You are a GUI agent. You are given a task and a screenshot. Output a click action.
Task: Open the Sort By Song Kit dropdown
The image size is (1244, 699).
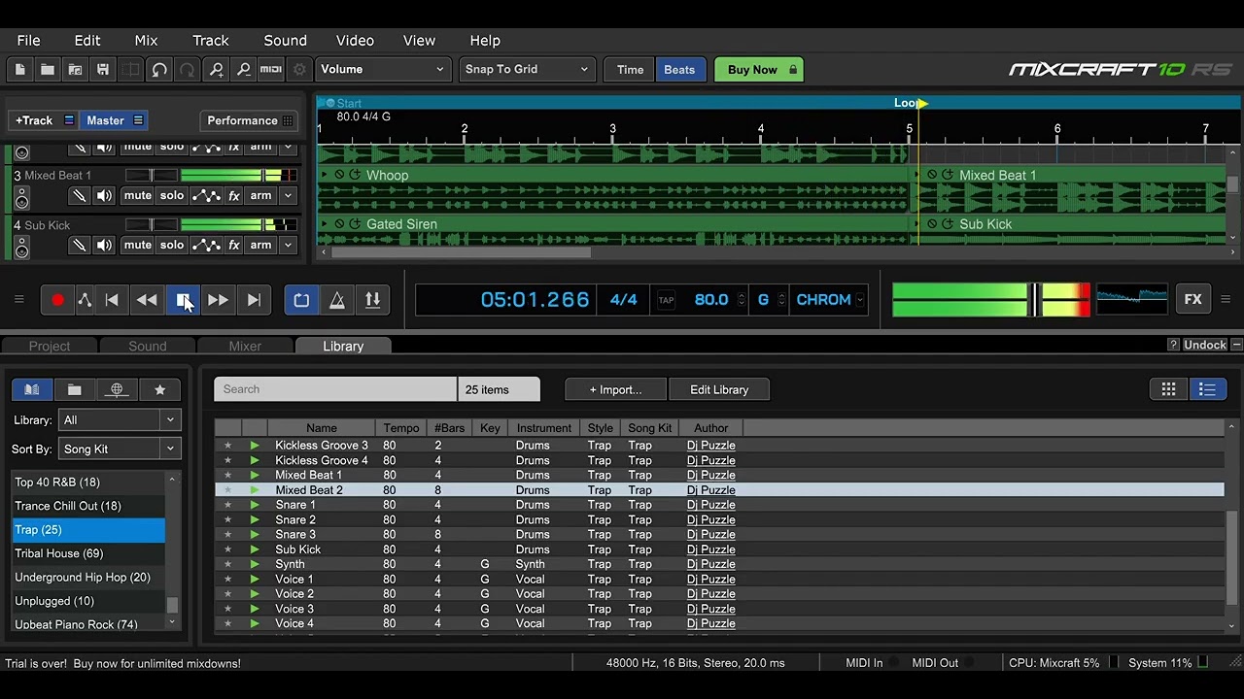coord(119,449)
